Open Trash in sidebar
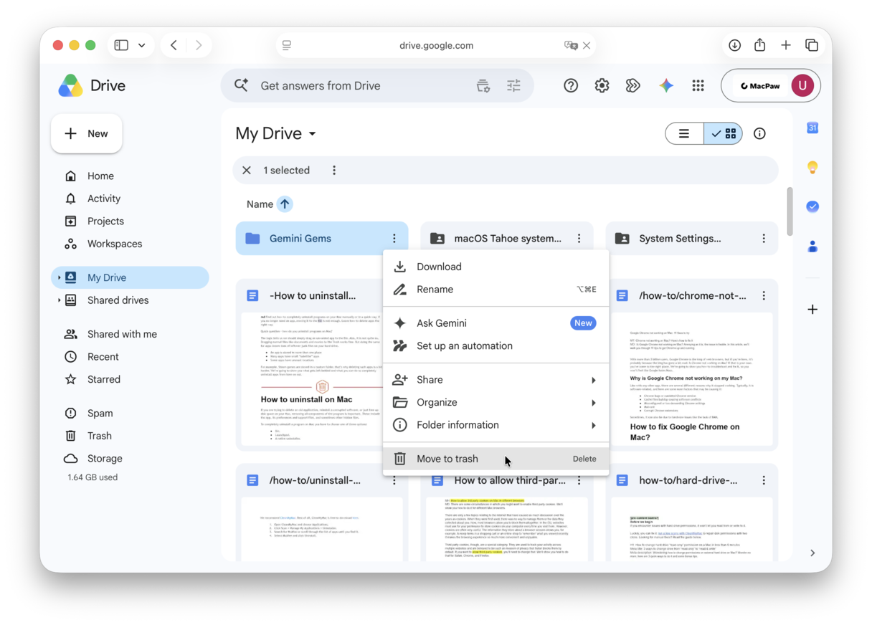Image resolution: width=872 pixels, height=625 pixels. click(x=130, y=436)
